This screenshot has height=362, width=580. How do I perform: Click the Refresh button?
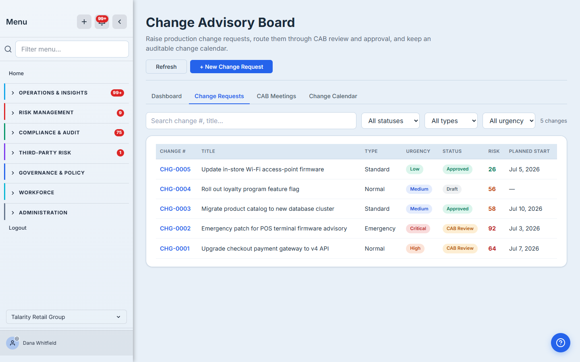point(166,67)
